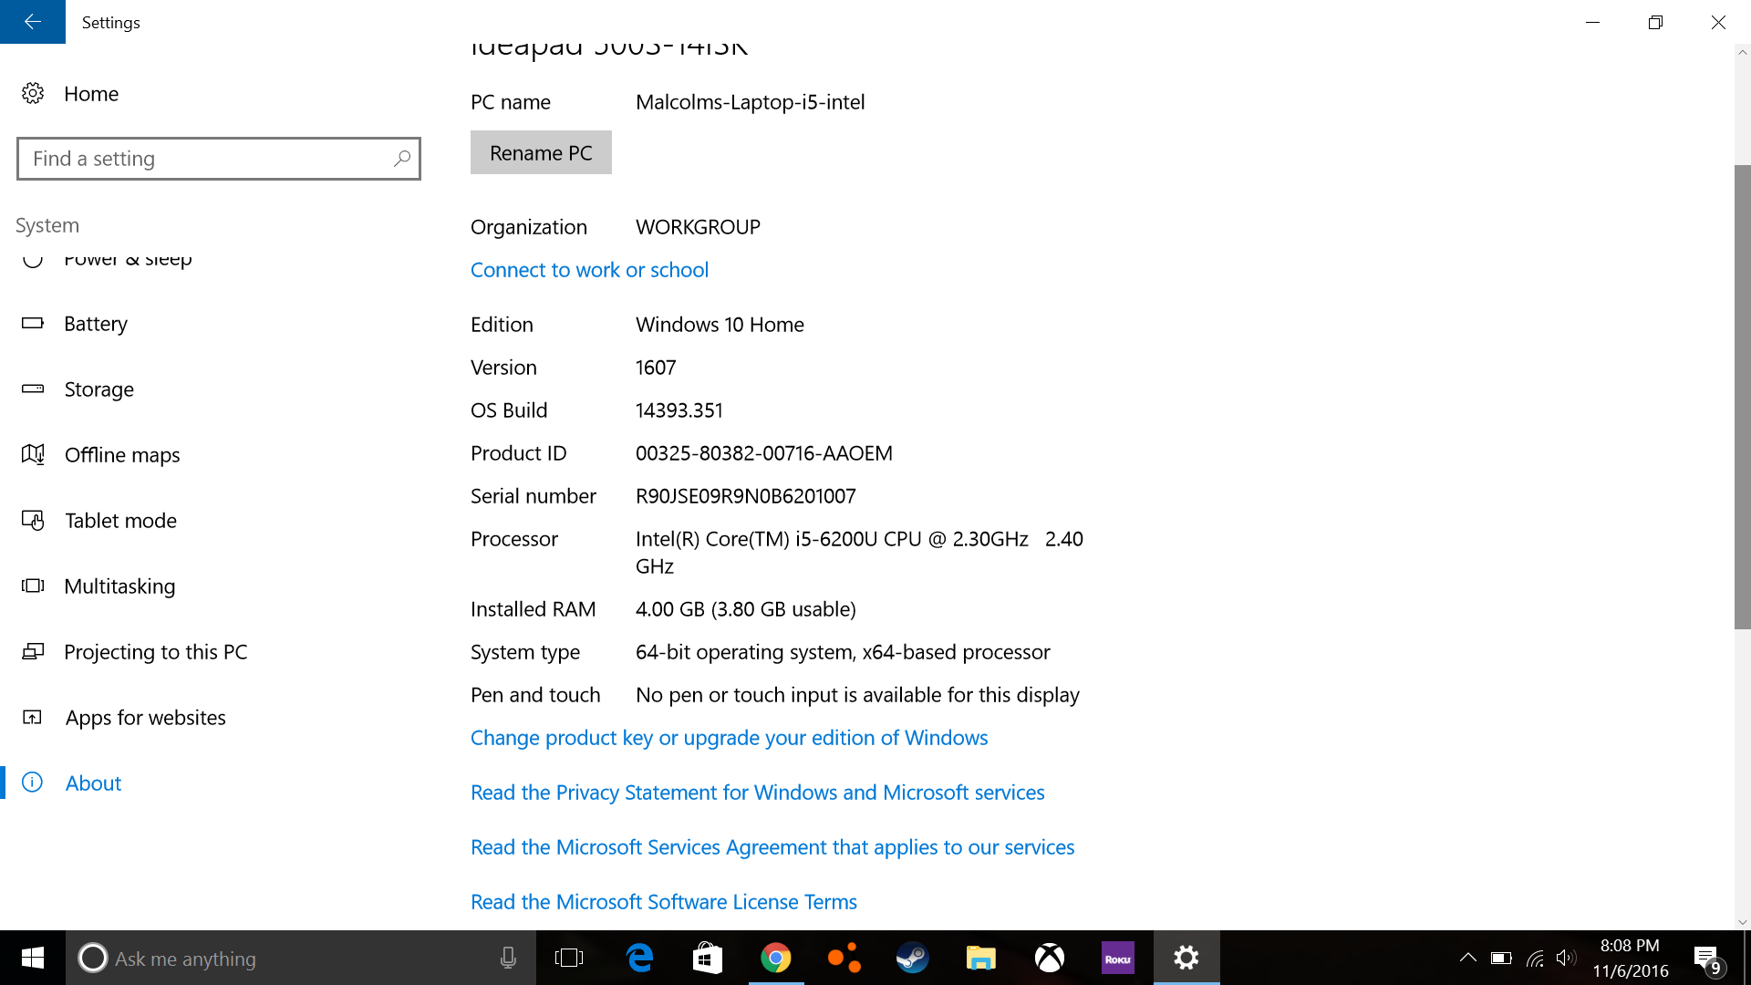The width and height of the screenshot is (1751, 985).
Task: Open the Roku app on the taskbar
Action: click(1118, 958)
